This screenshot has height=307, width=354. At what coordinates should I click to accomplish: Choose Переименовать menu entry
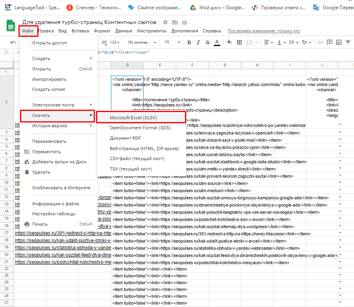point(59,141)
